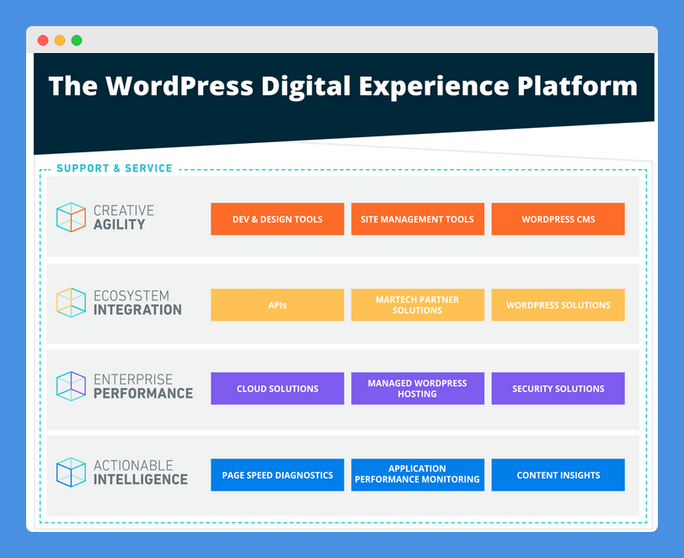Open MarTech Partner Solutions block
Screen dimensions: 684x558
tap(418, 305)
